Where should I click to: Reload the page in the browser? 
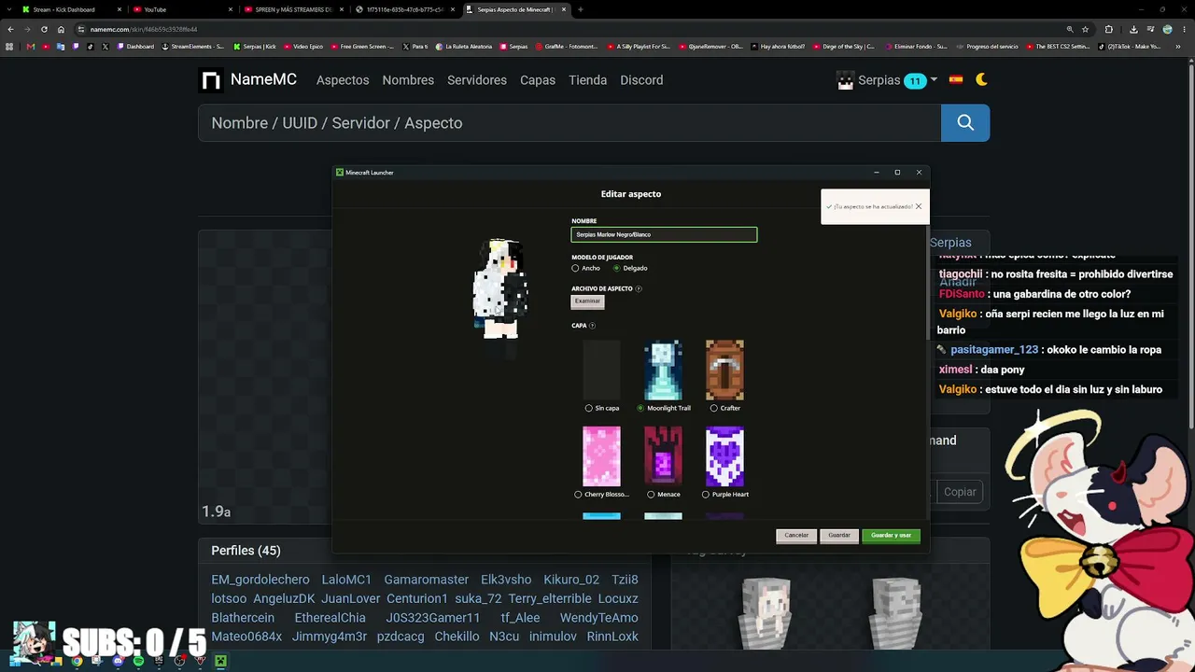click(x=44, y=29)
